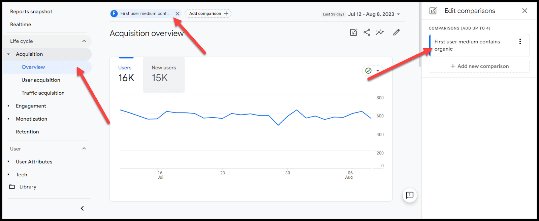
Task: Select the Users metric tab
Action: tap(126, 75)
